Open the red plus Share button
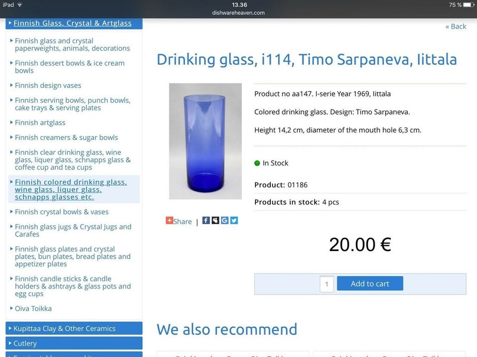The height and width of the screenshot is (357, 477). coord(178,221)
